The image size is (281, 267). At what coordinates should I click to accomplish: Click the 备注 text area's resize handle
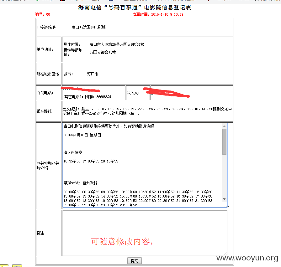click(x=225, y=254)
